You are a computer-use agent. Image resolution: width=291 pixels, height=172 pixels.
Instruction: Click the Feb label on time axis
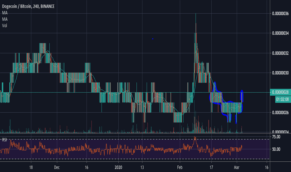click(180, 167)
